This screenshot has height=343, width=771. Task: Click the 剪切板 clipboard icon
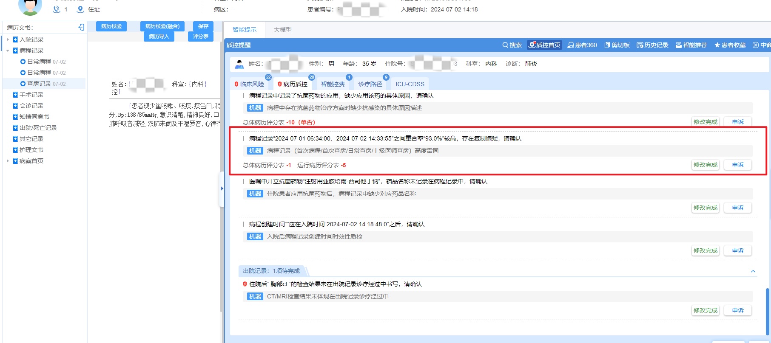607,45
